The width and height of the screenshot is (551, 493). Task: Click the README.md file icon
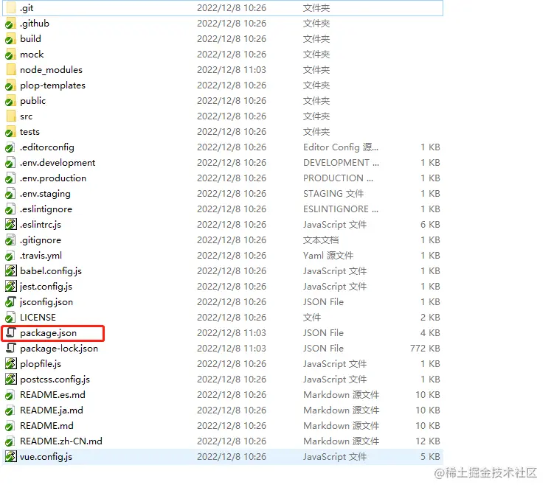pyautogui.click(x=10, y=426)
